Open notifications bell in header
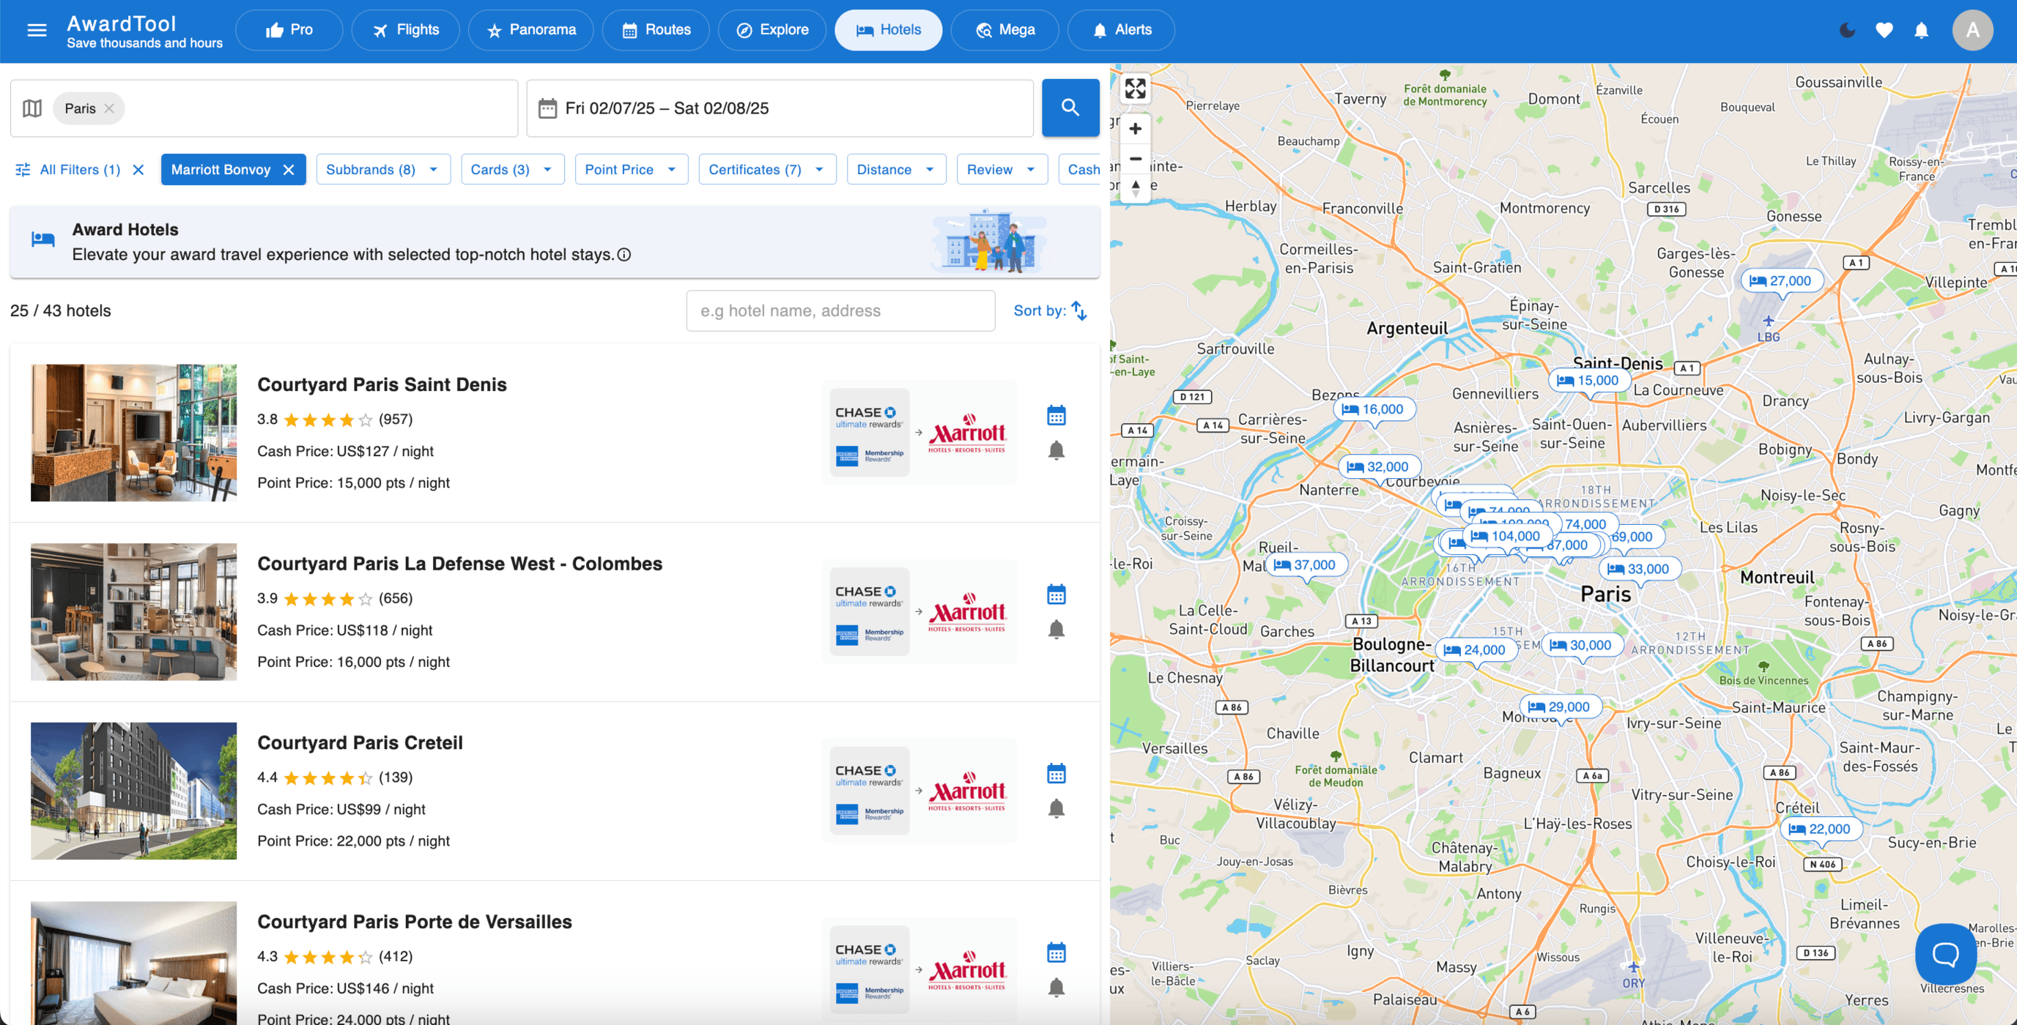2017x1025 pixels. click(1921, 31)
